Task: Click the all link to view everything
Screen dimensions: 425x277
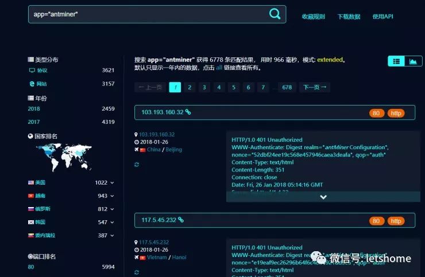Action: [x=219, y=68]
